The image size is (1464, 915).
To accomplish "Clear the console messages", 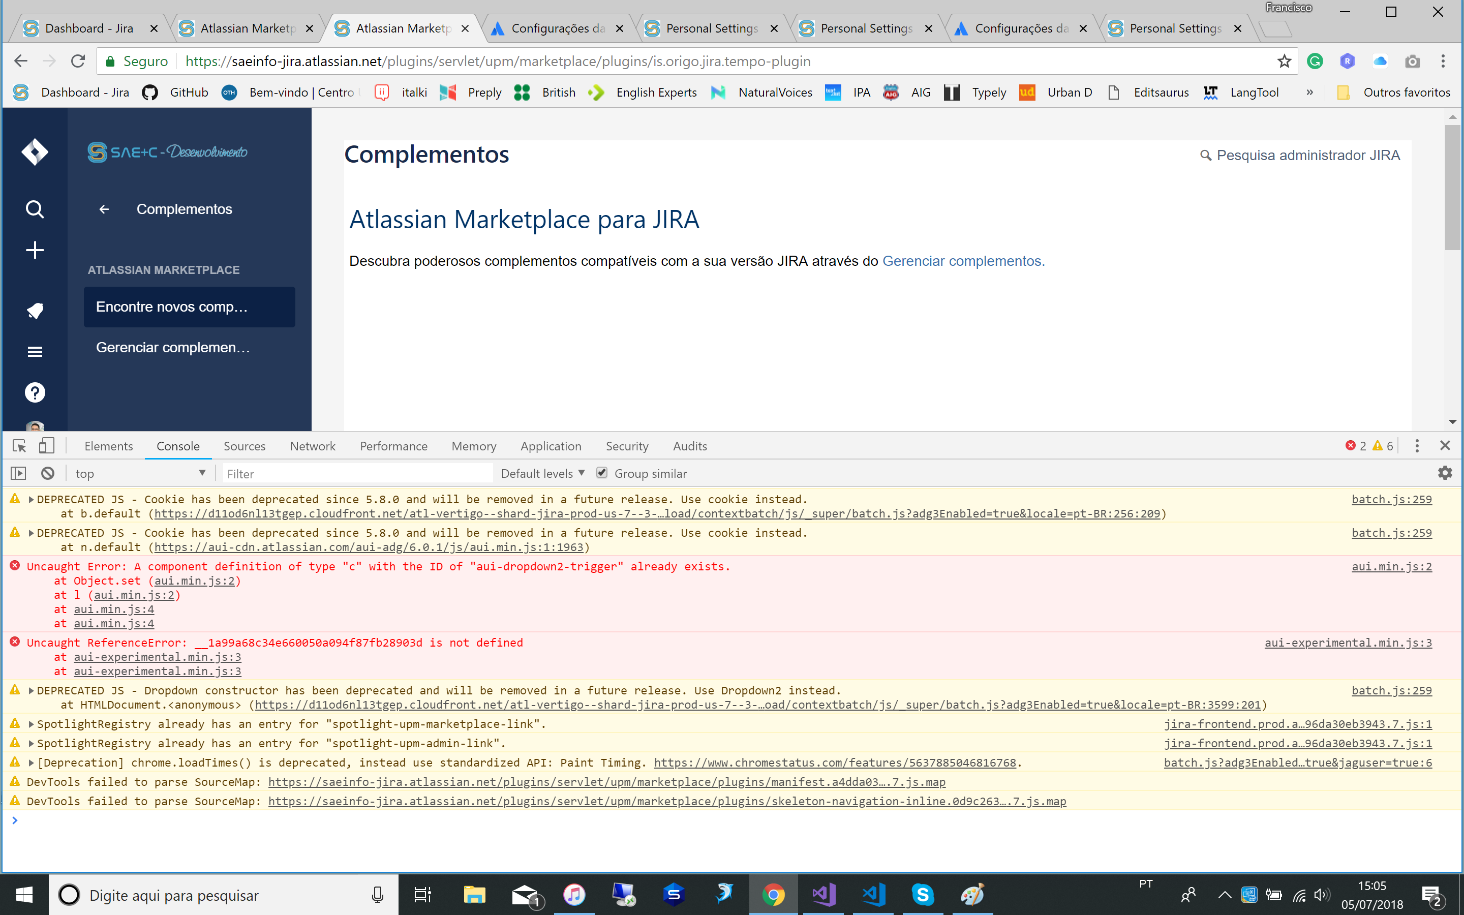I will pos(48,473).
